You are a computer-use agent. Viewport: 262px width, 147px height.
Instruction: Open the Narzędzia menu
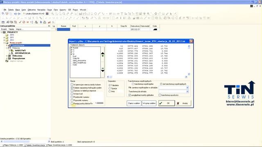[x=41, y=10]
